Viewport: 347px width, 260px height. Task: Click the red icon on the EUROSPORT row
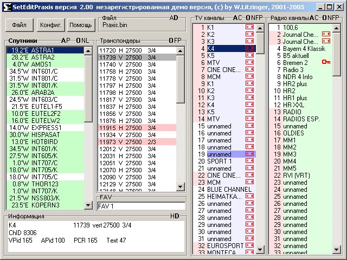tap(250, 245)
